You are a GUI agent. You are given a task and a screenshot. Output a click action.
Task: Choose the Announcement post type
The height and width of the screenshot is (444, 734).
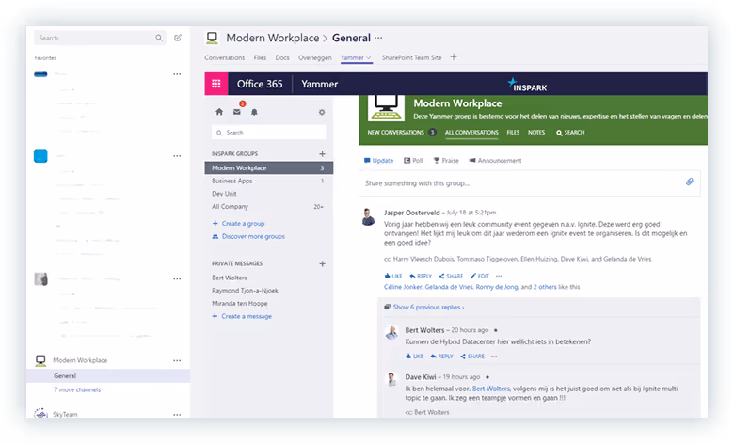click(x=495, y=161)
